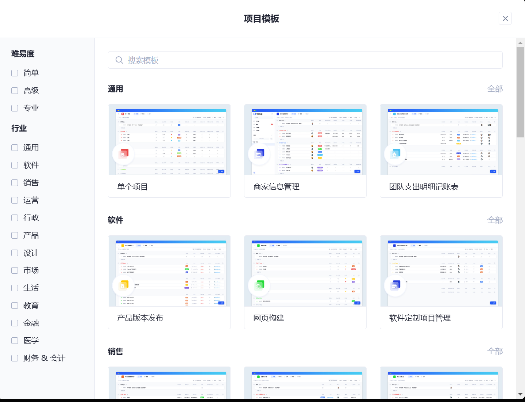Click the scroll down arrow on scrollbar

520,394
